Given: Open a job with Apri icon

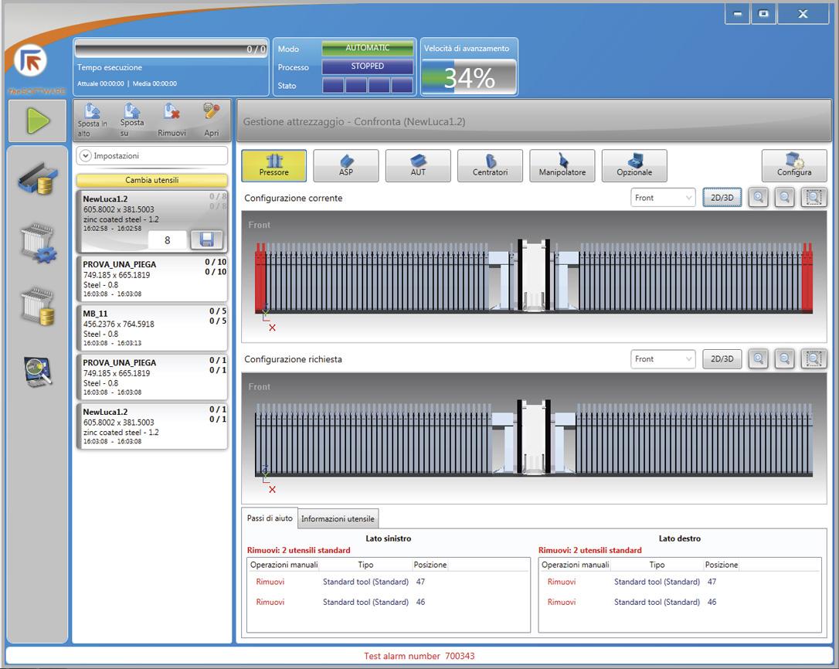Looking at the screenshot, I should pyautogui.click(x=211, y=120).
